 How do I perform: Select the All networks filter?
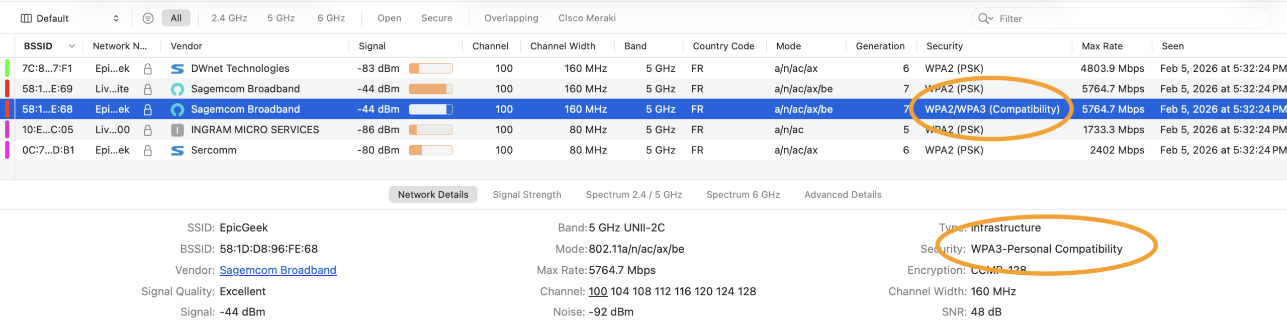coord(176,18)
